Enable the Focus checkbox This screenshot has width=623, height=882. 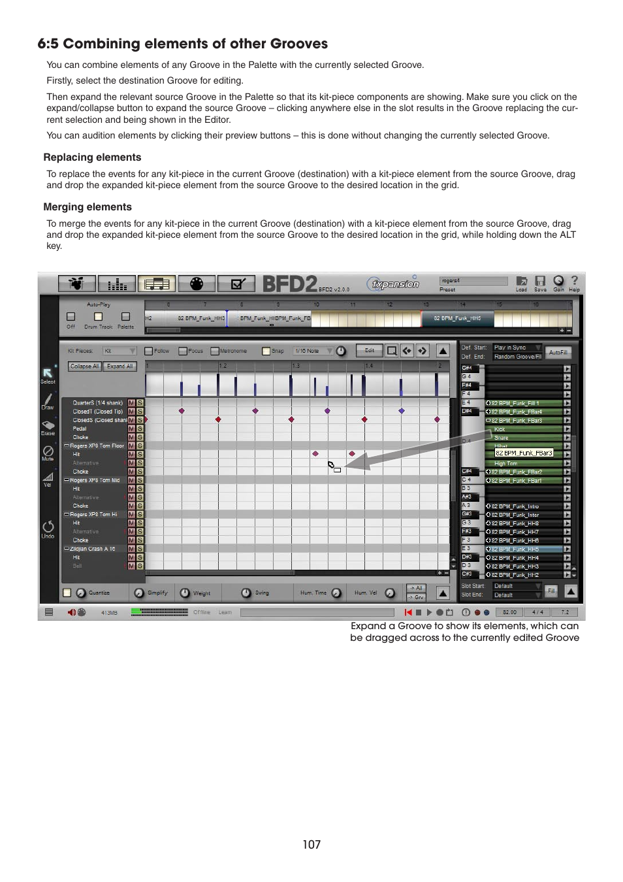coord(183,351)
